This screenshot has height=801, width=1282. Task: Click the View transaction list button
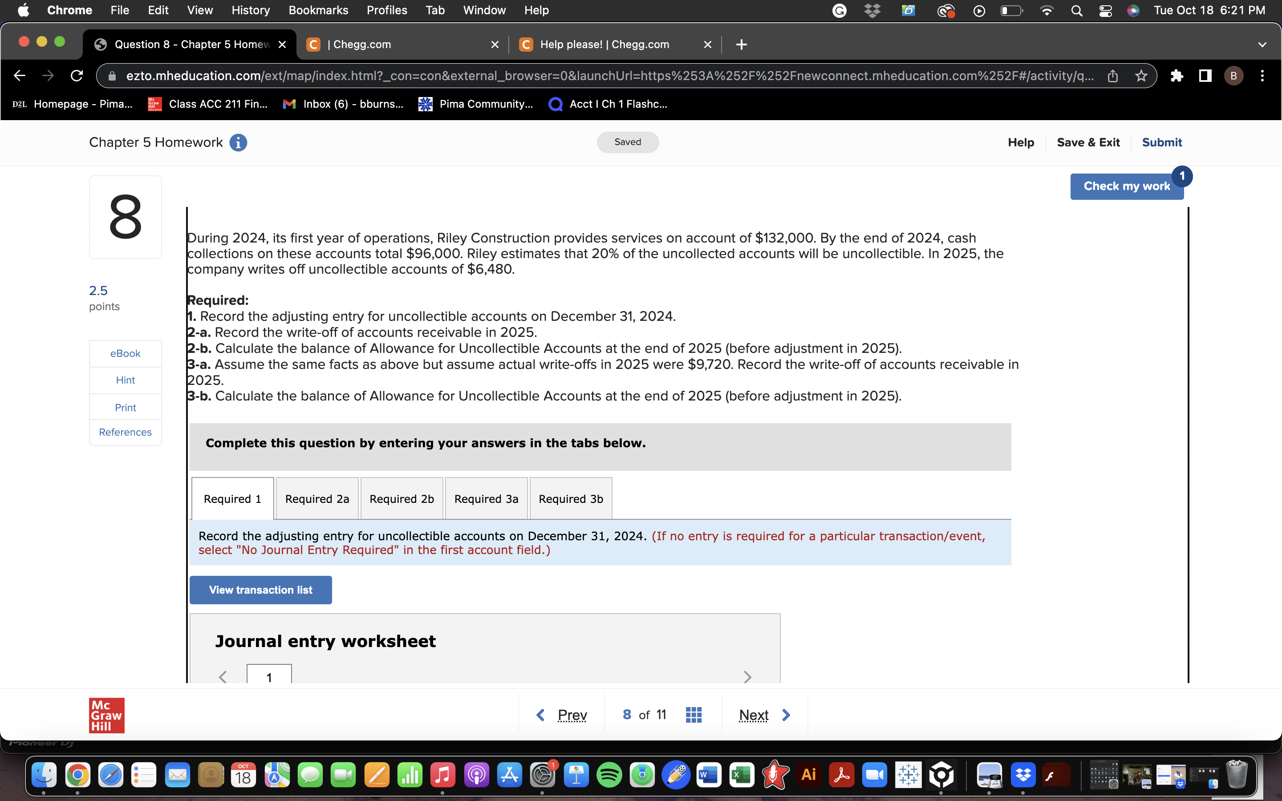pos(260,590)
